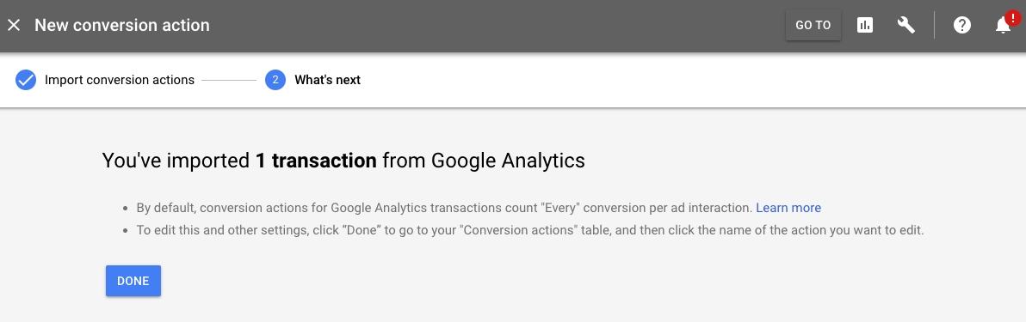Select the step 2 numbered circle
Screen dimensions: 1026x322
[275, 81]
